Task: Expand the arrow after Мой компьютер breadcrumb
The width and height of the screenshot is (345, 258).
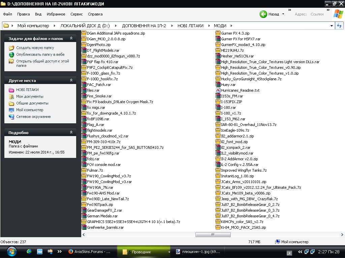Action: (54, 26)
